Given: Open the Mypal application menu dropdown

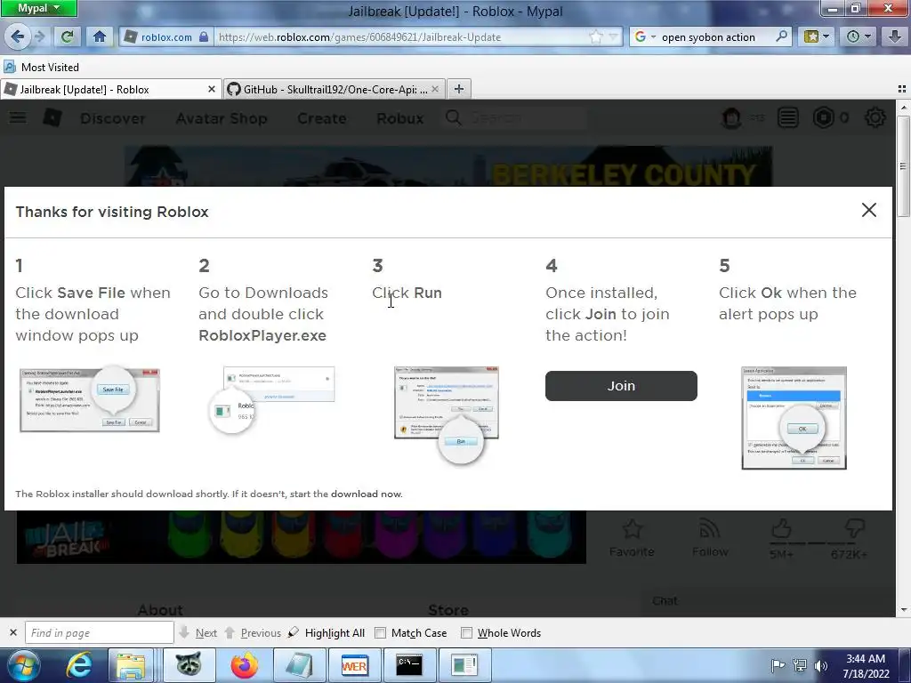Looking at the screenshot, I should [x=38, y=8].
